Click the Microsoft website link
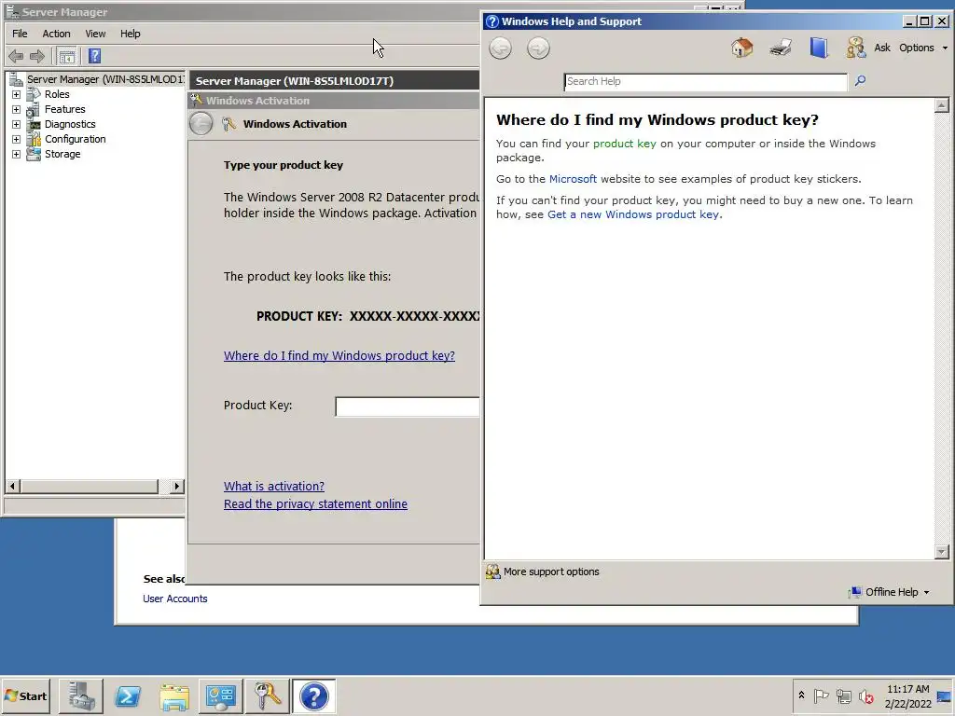The width and height of the screenshot is (955, 716). pos(573,179)
